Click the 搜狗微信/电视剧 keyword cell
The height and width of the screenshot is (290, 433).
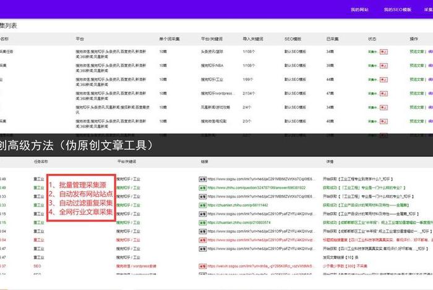(x=213, y=121)
